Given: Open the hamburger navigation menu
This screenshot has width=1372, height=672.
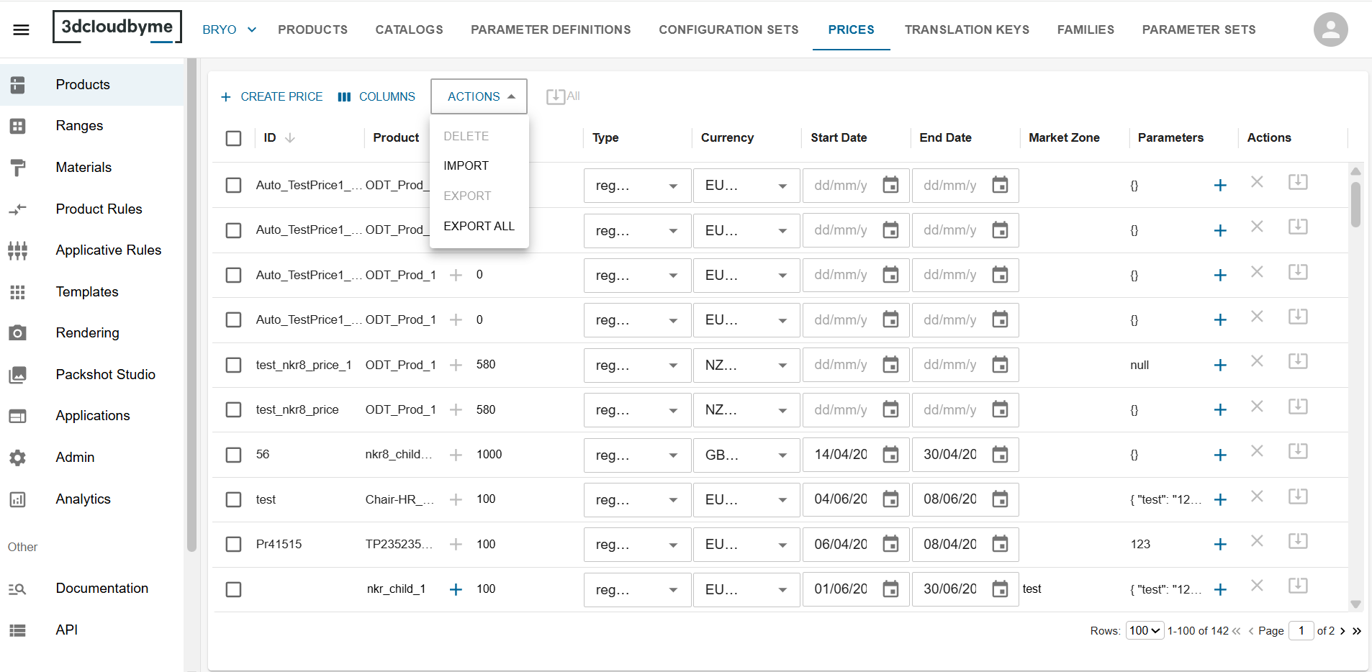Looking at the screenshot, I should point(22,29).
